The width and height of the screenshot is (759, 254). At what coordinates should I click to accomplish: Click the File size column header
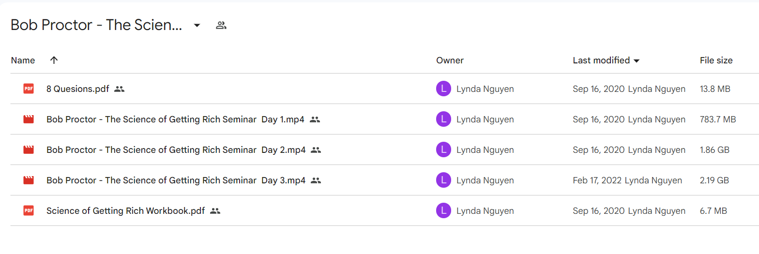(x=716, y=60)
